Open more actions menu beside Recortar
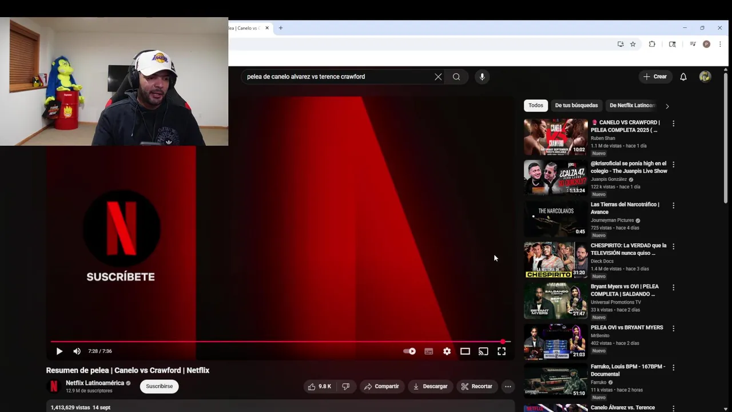The width and height of the screenshot is (732, 412). point(508,386)
